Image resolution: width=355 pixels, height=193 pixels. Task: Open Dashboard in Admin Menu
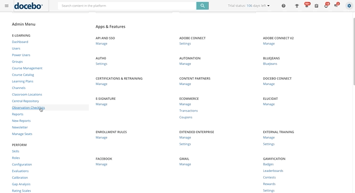click(20, 42)
